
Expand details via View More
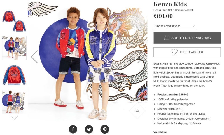pyautogui.click(x=160, y=132)
